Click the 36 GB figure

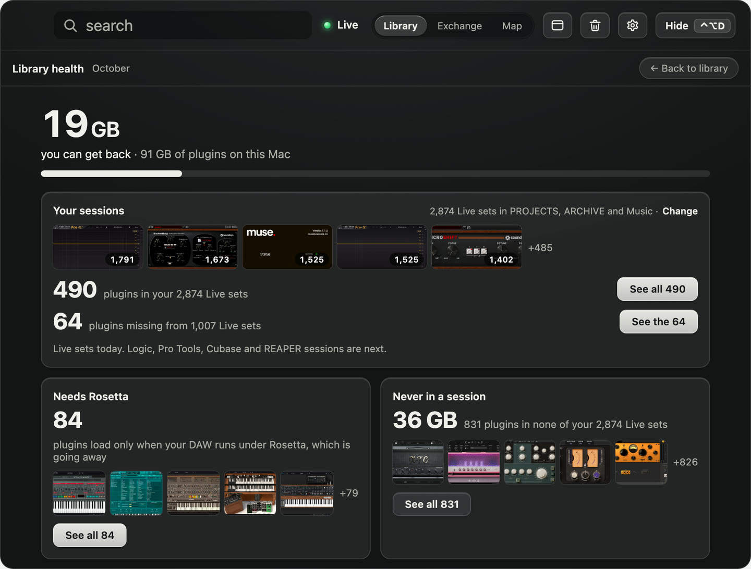point(425,420)
